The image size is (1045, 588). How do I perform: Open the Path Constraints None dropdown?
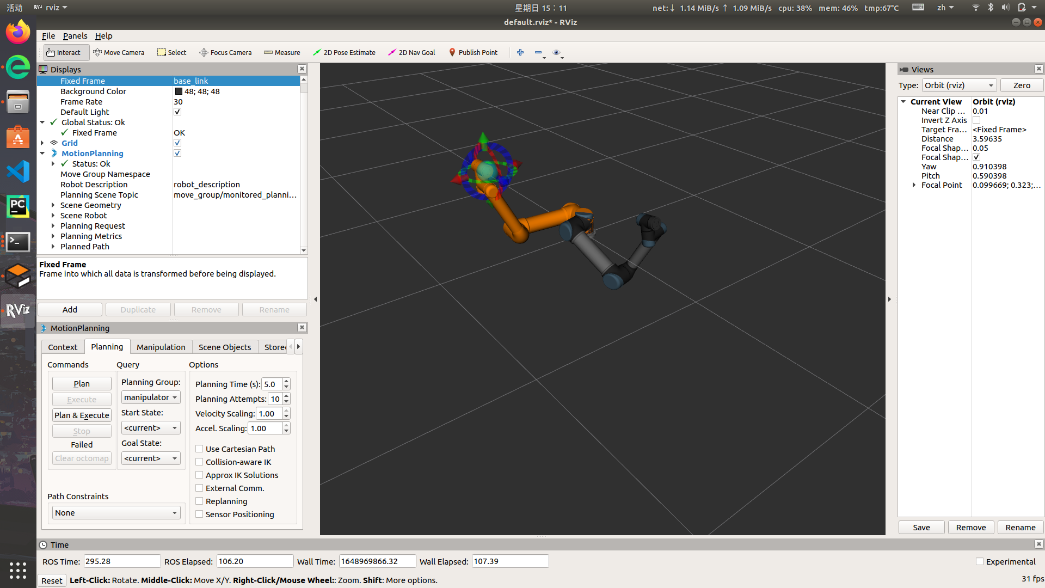tap(116, 513)
